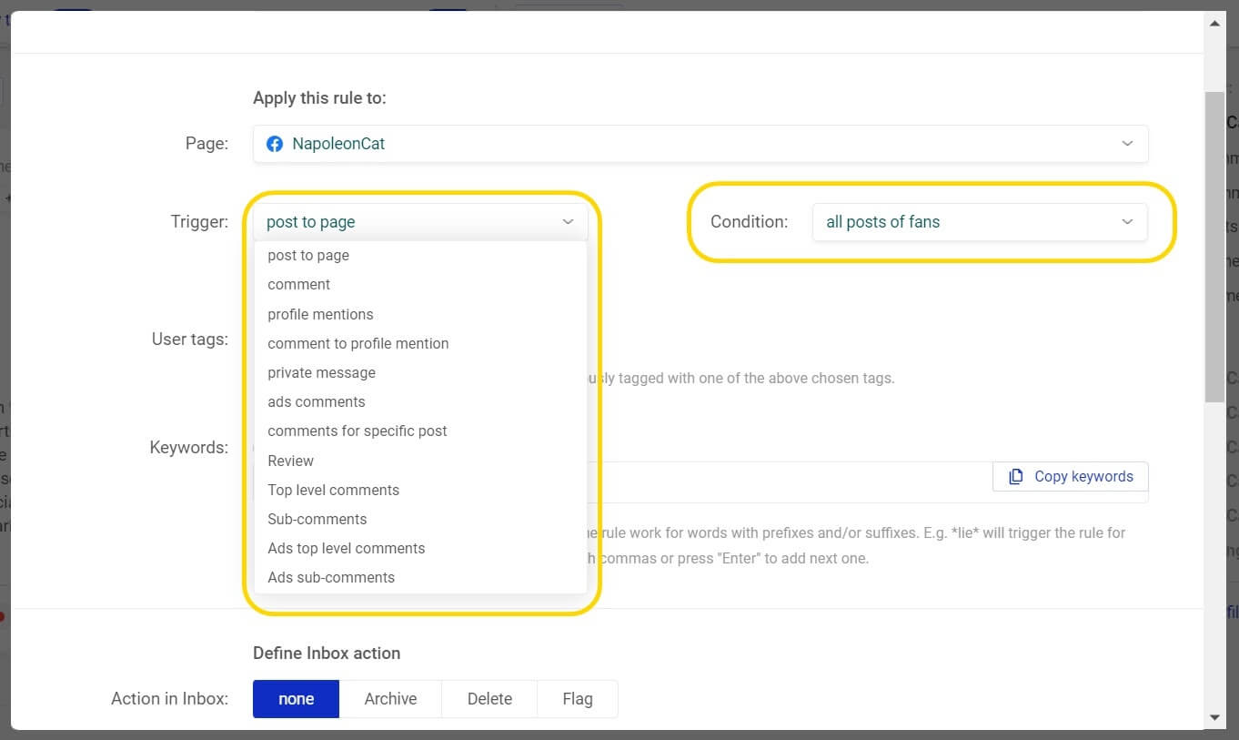The height and width of the screenshot is (740, 1239).
Task: Open the Condition dropdown all posts of fans
Action: pos(980,222)
